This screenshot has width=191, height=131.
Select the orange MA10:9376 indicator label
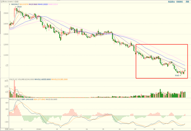tap(24, 5)
